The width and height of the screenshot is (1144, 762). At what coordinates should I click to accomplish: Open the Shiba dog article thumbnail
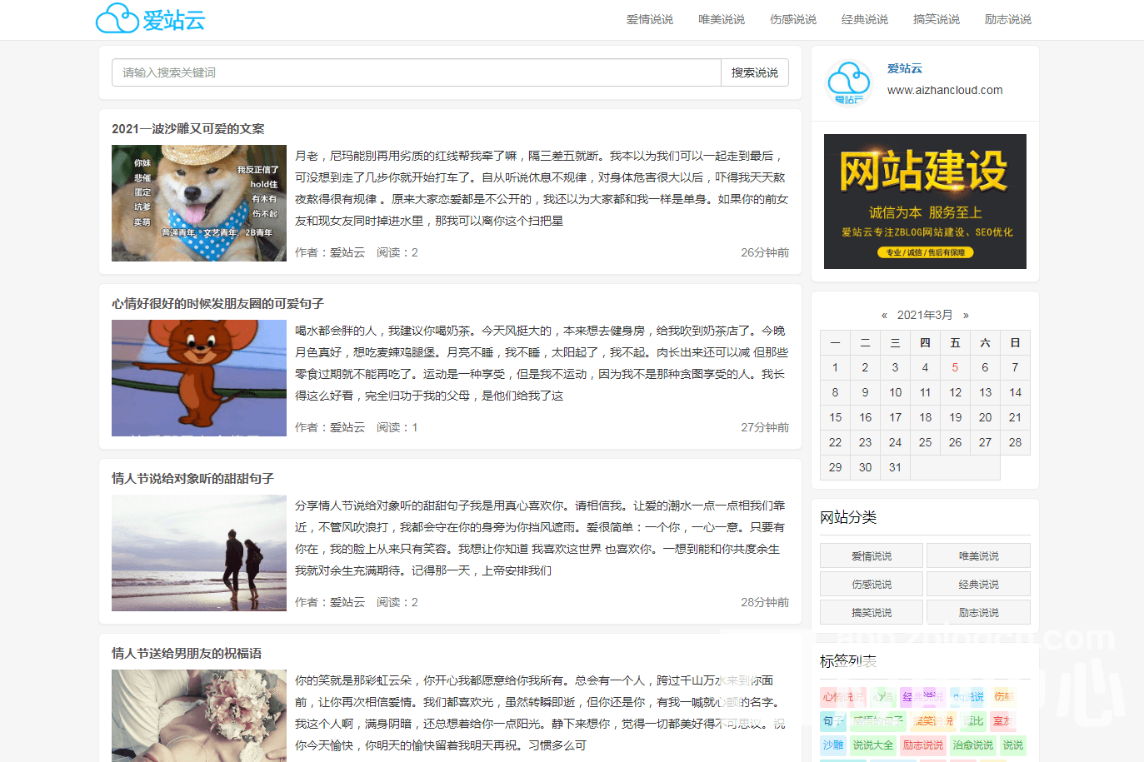(199, 203)
